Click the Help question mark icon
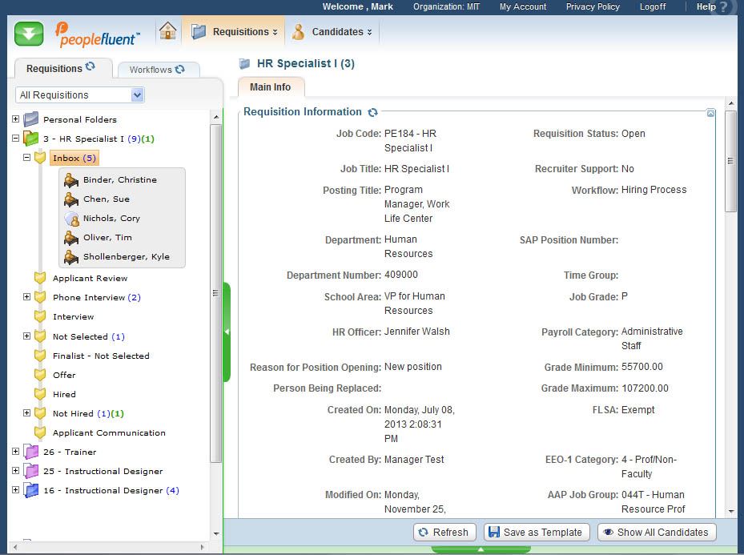Image resolution: width=744 pixels, height=555 pixels. (x=726, y=7)
